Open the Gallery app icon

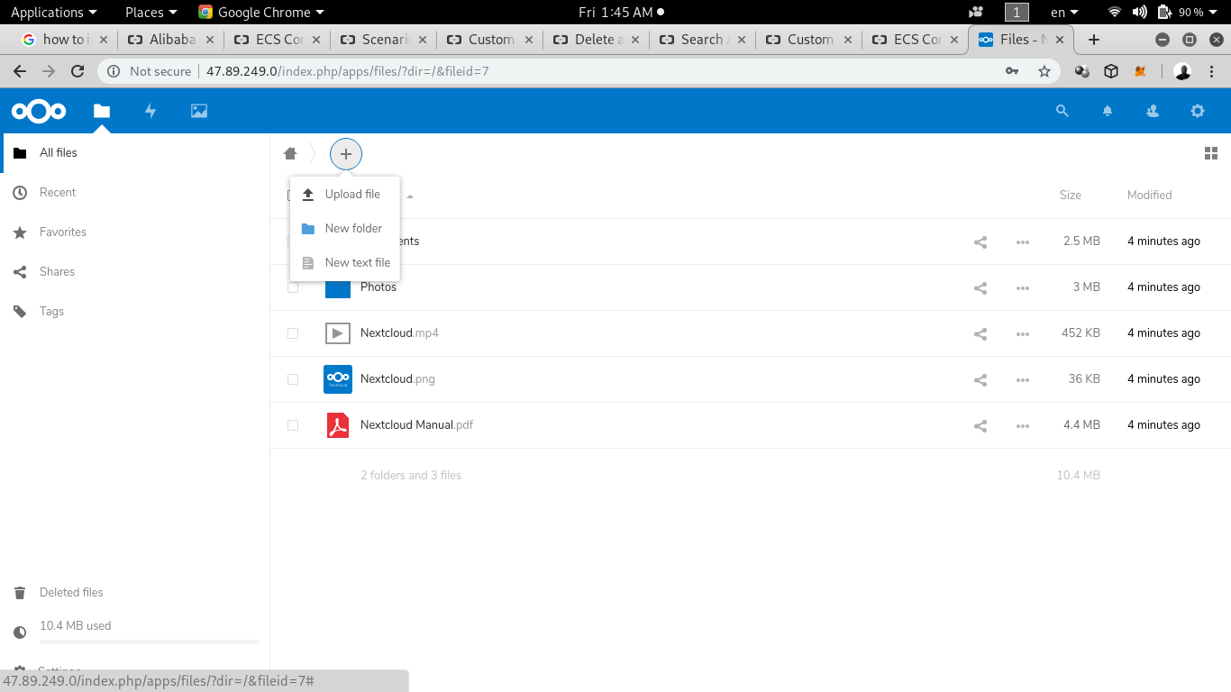(199, 111)
